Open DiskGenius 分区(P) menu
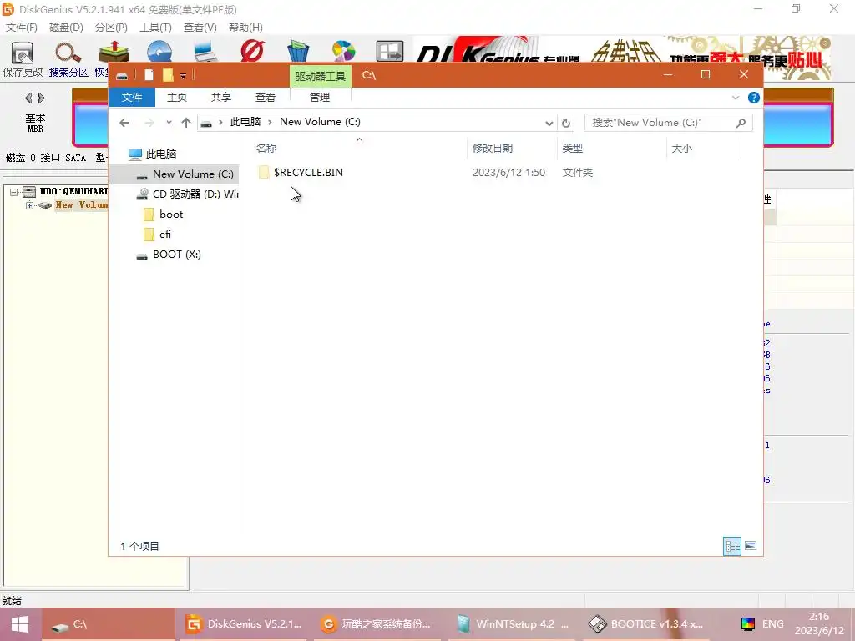 111,28
